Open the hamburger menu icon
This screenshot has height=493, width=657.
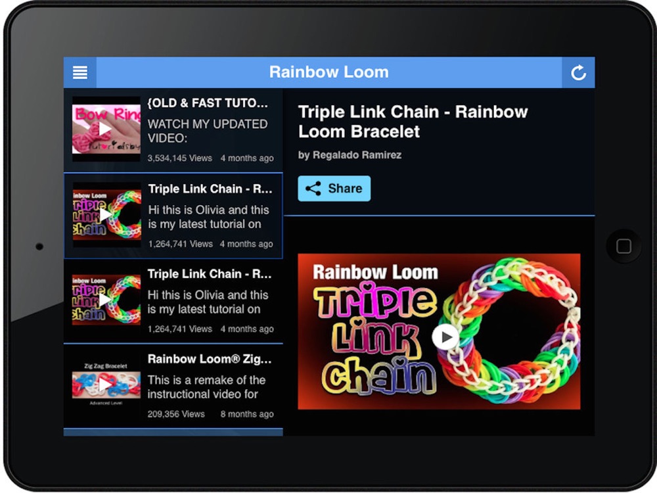[80, 72]
